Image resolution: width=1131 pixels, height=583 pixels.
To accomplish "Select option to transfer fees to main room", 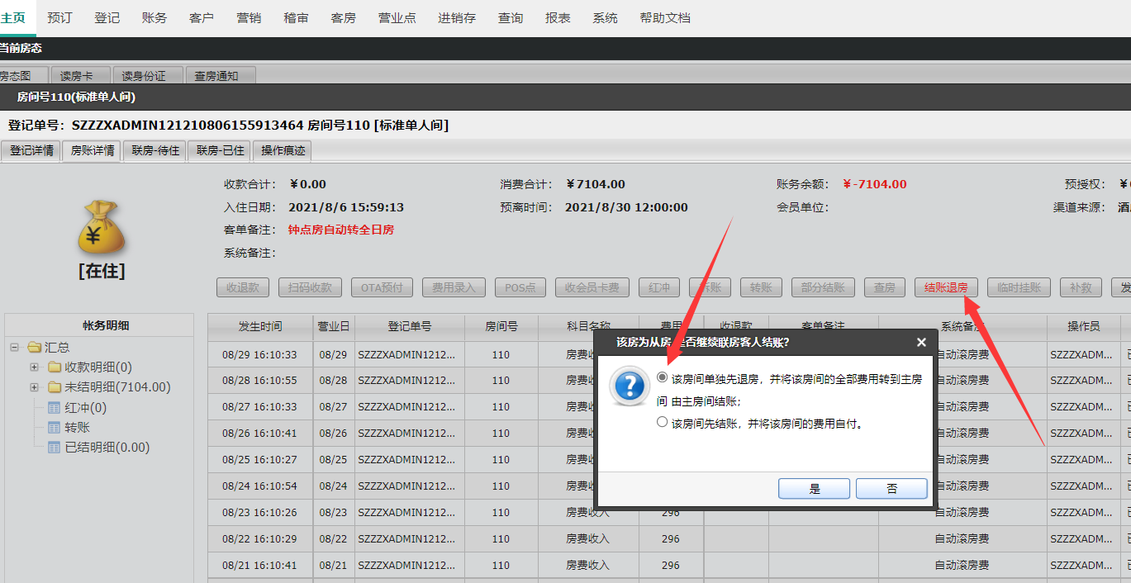I will click(x=662, y=377).
